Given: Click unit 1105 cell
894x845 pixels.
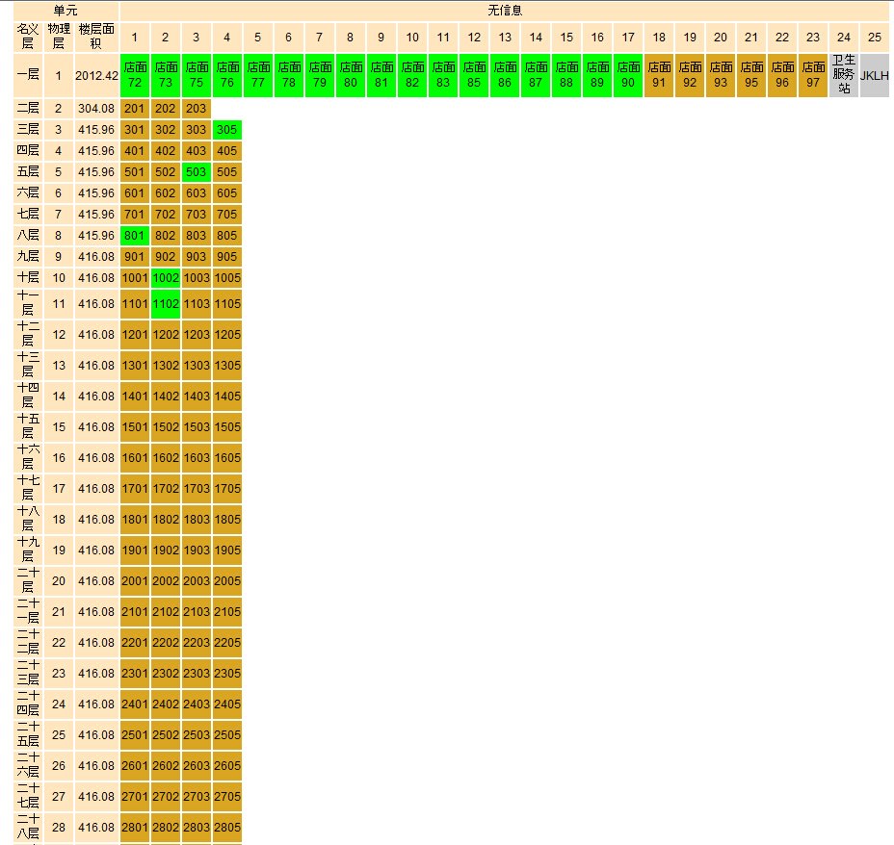Looking at the screenshot, I should click(227, 303).
